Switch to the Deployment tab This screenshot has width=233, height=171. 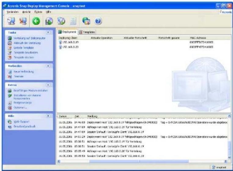67,32
